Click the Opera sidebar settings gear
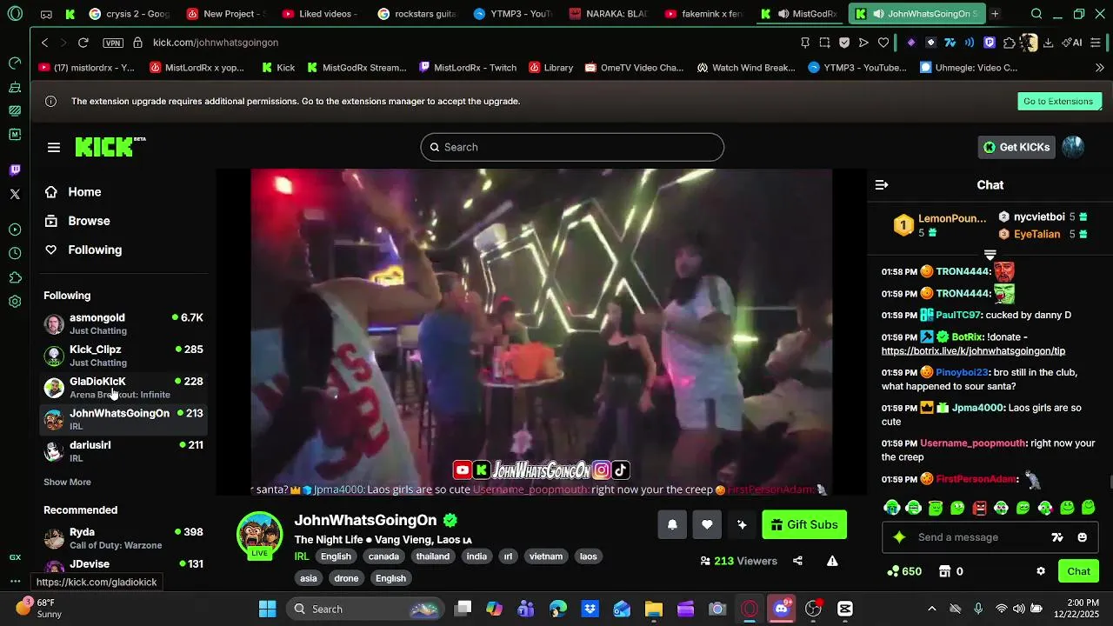Screen dimensions: 1113x626 click(15, 302)
